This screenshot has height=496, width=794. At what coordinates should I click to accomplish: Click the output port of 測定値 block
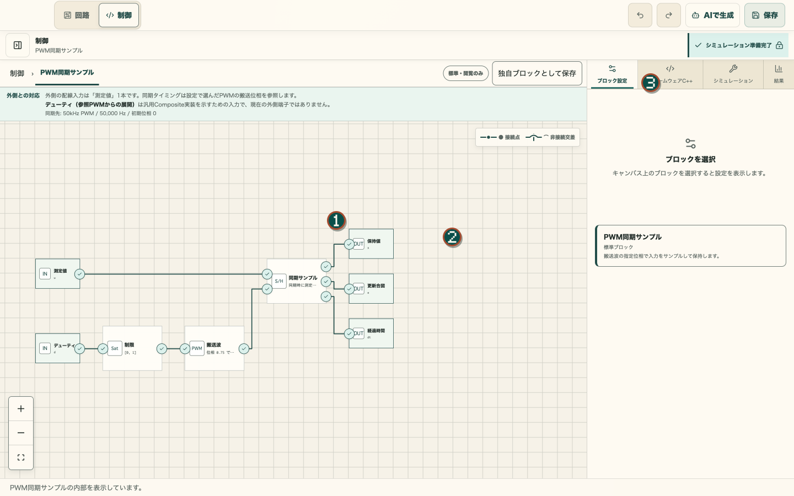pos(80,274)
